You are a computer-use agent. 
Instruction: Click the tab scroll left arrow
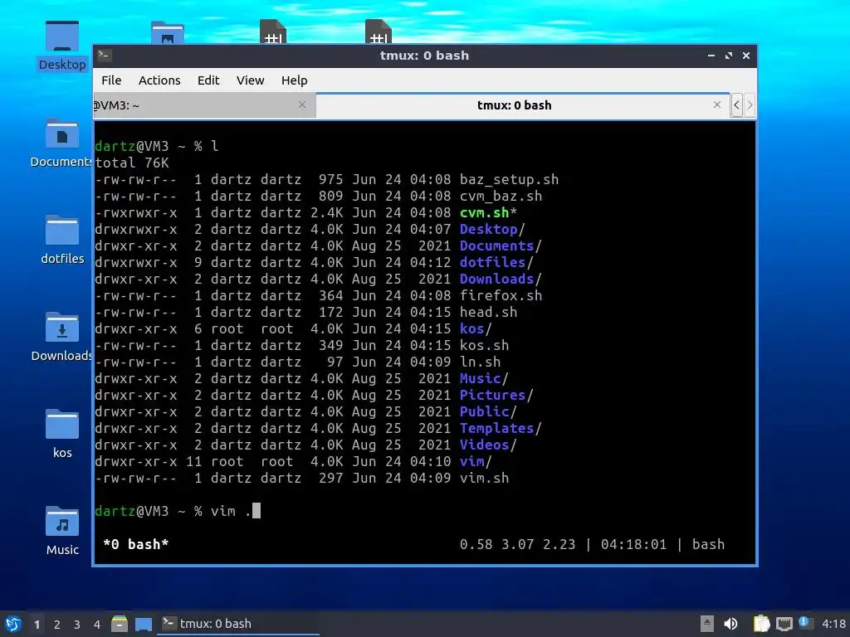pyautogui.click(x=736, y=105)
